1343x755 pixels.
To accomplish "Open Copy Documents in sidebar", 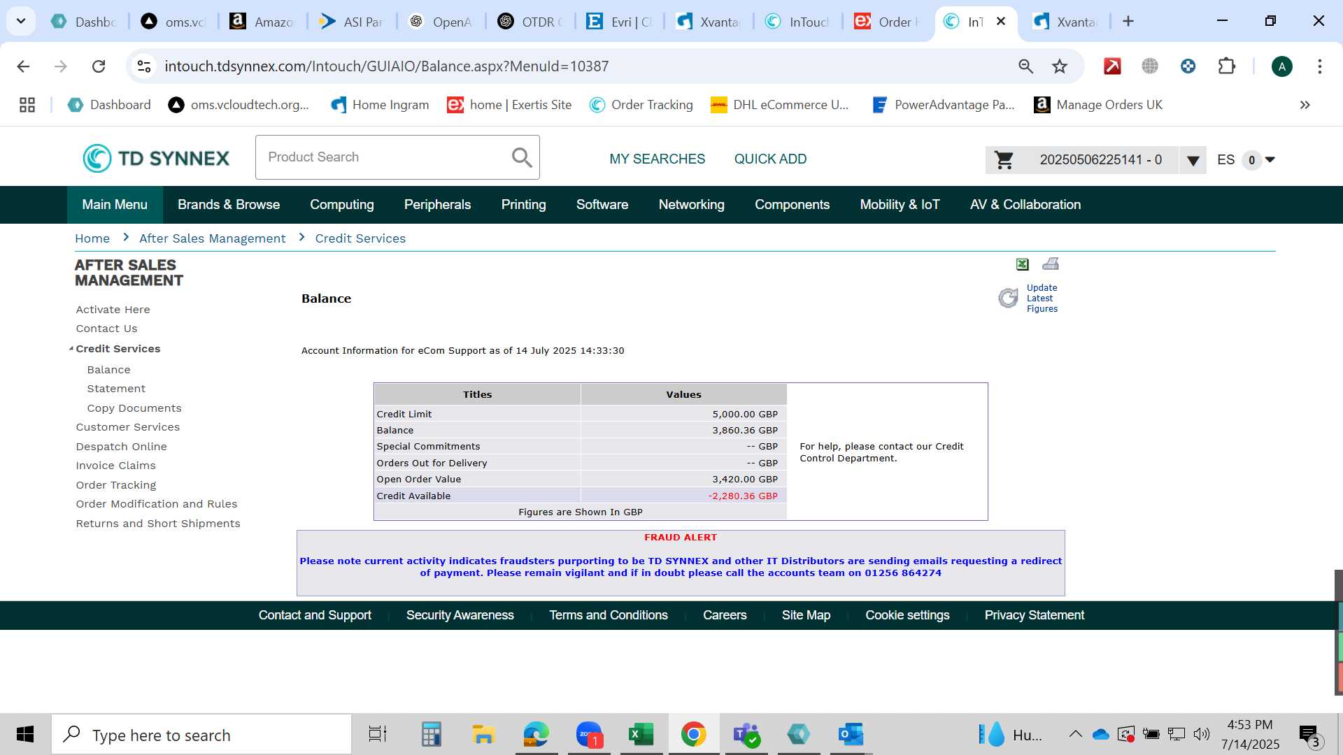I will coord(134,408).
